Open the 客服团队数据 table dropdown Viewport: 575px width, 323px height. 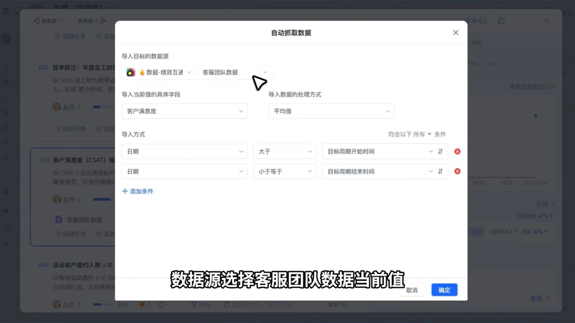pos(235,72)
